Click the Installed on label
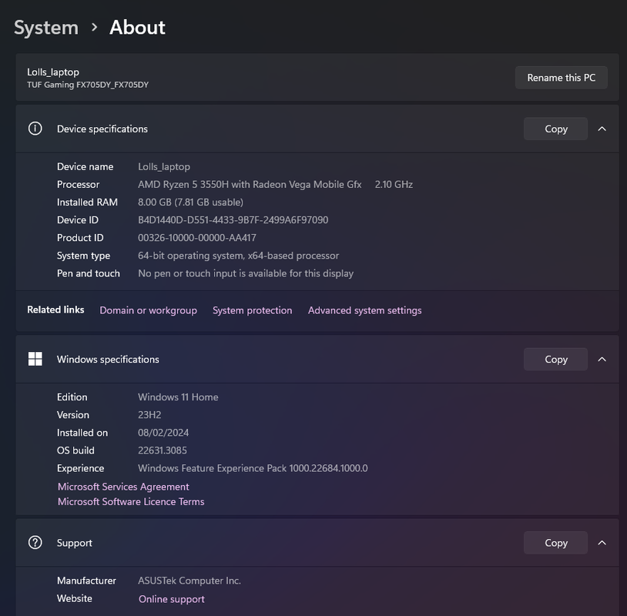Screen dimensions: 627x616 tap(82, 433)
